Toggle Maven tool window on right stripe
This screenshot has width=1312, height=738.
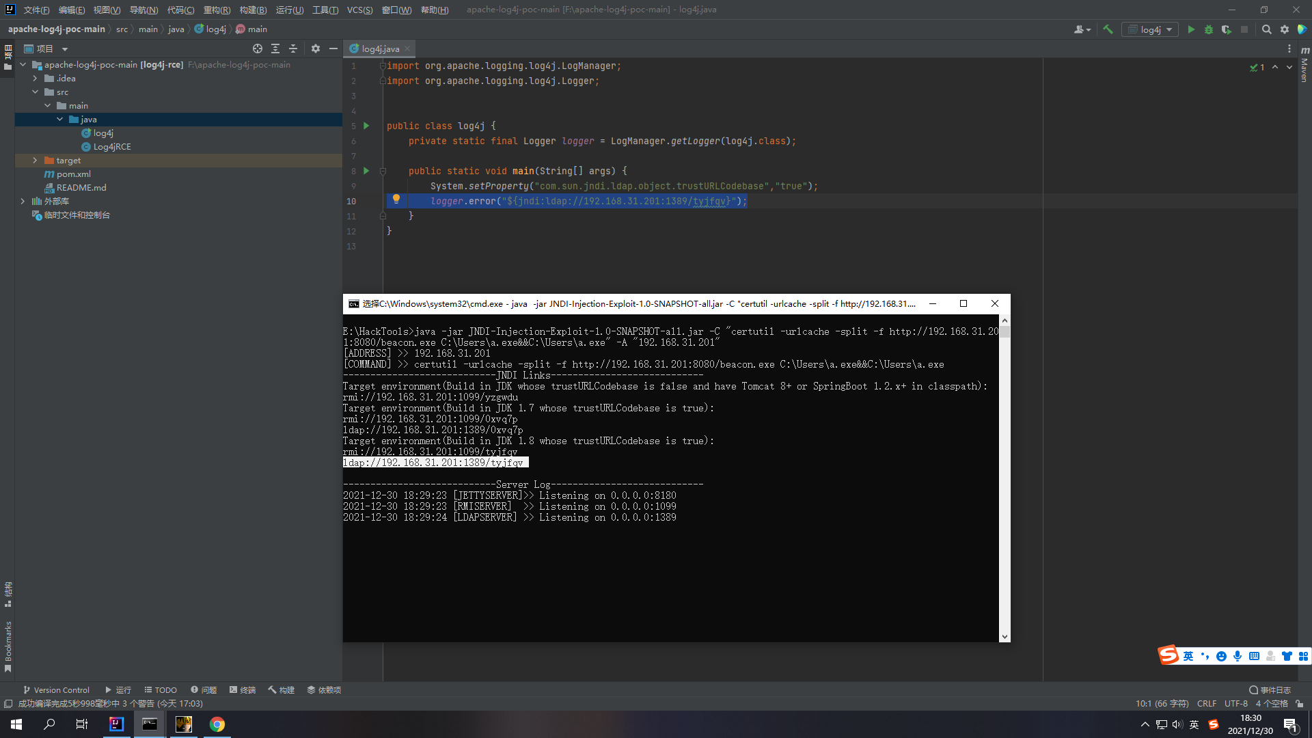tap(1304, 65)
